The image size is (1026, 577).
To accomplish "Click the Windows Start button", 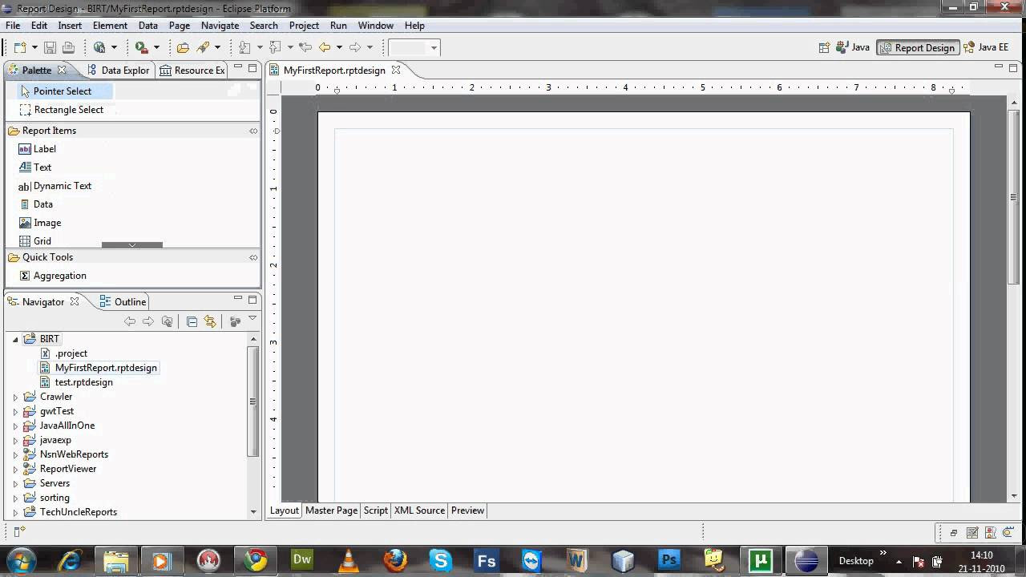I will click(22, 560).
